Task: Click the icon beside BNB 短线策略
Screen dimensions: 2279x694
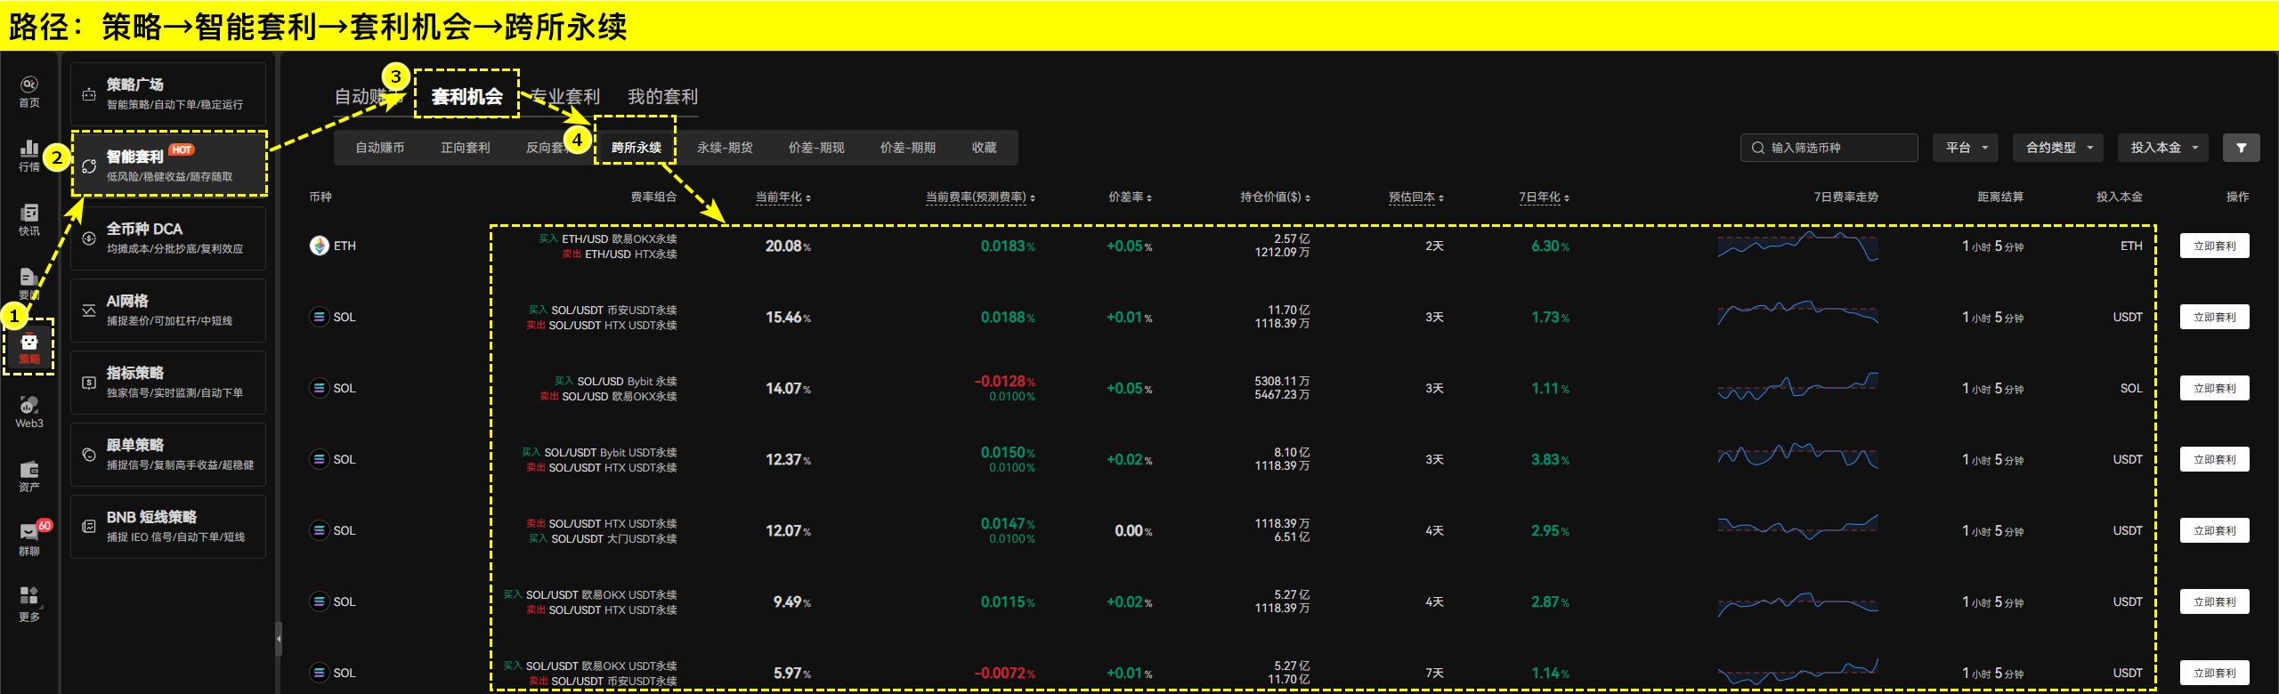Action: tap(89, 527)
